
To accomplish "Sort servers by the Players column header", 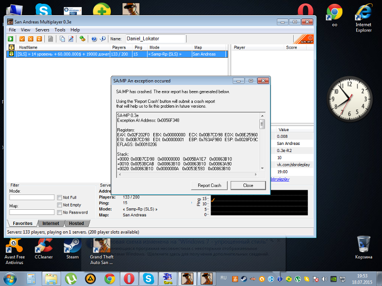I will click(121, 47).
